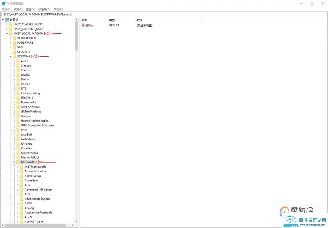Viewport: 328px width, 228px height.
Task: Click the Intel key folder icon
Action: [18, 130]
